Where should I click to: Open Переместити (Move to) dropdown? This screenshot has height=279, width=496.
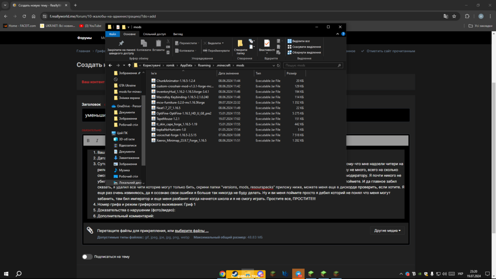click(x=187, y=43)
